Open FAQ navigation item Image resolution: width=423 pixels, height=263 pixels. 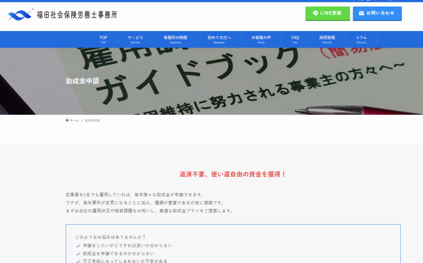click(295, 39)
